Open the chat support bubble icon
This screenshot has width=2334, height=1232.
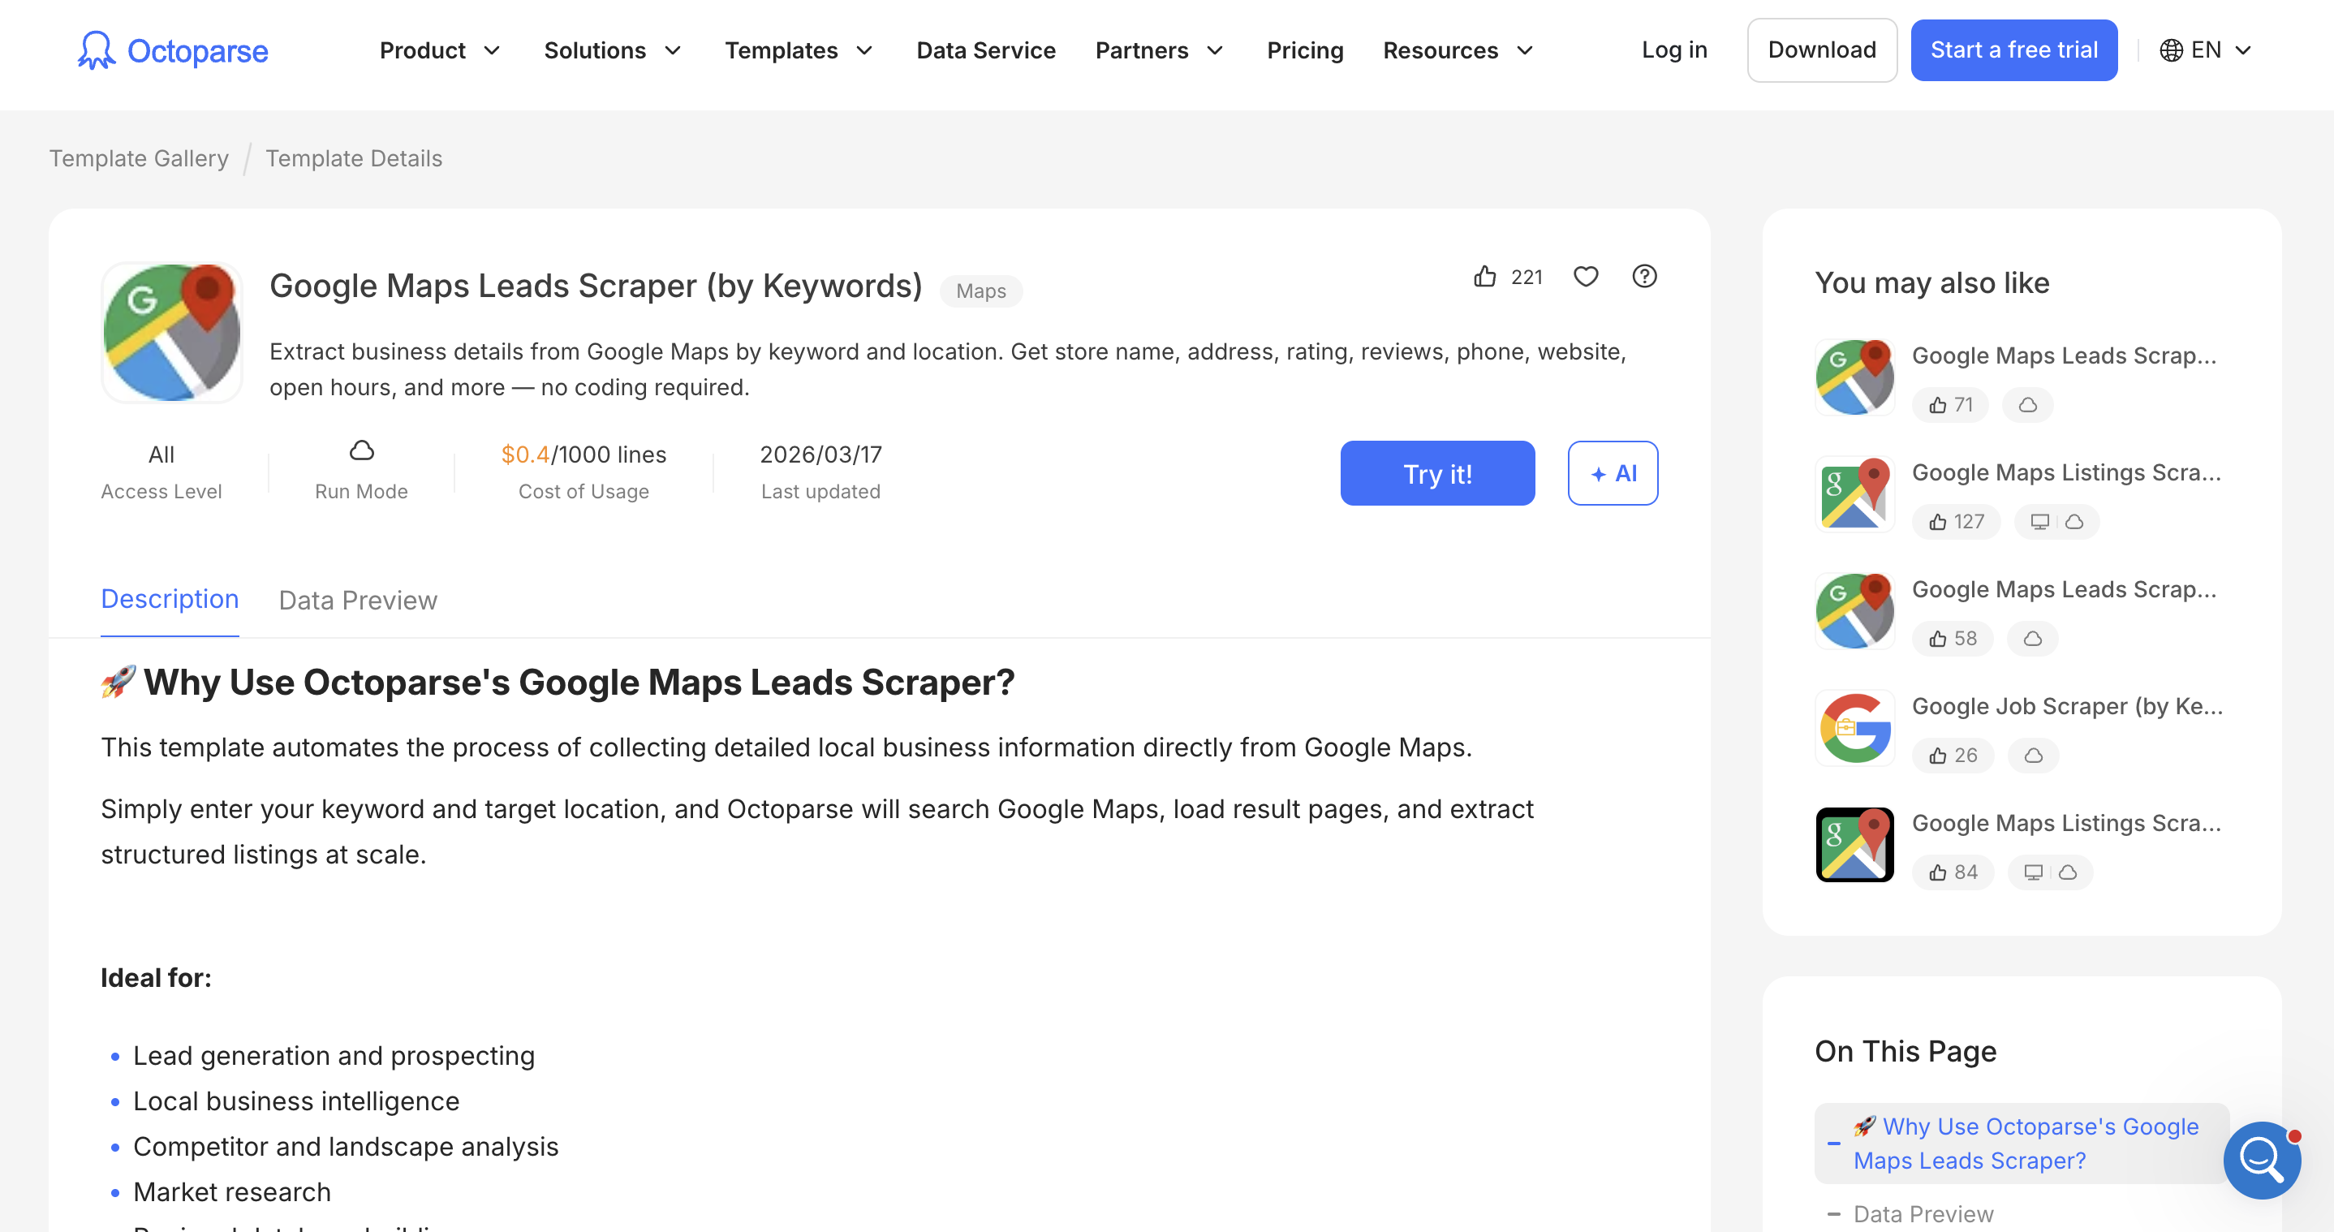pos(2263,1160)
